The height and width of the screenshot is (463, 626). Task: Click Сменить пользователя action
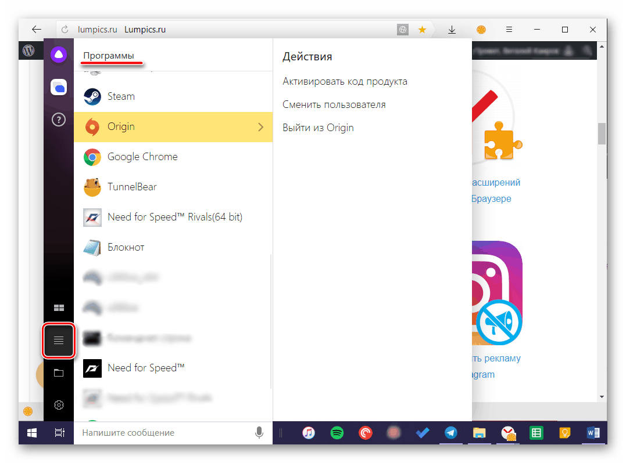(334, 105)
